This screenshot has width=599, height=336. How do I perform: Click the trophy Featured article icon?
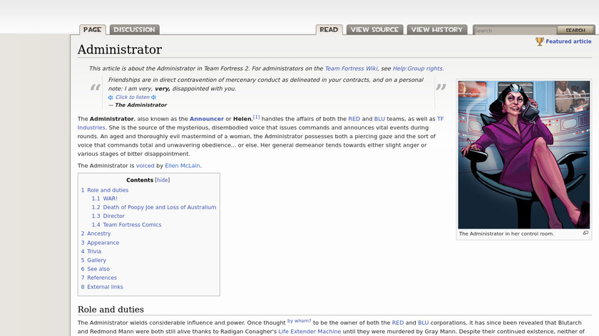click(539, 41)
